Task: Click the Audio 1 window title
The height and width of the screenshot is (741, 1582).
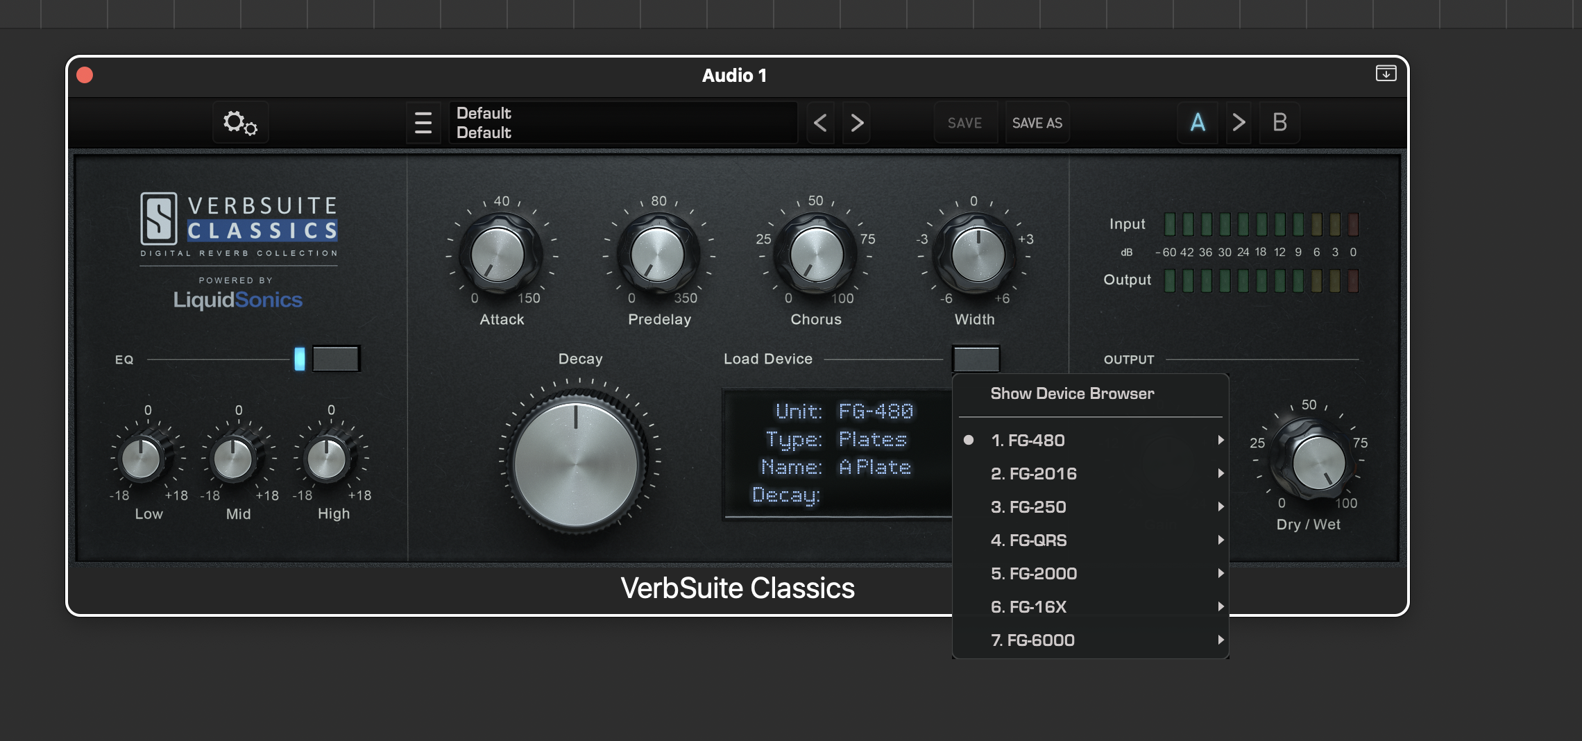Action: pos(734,75)
